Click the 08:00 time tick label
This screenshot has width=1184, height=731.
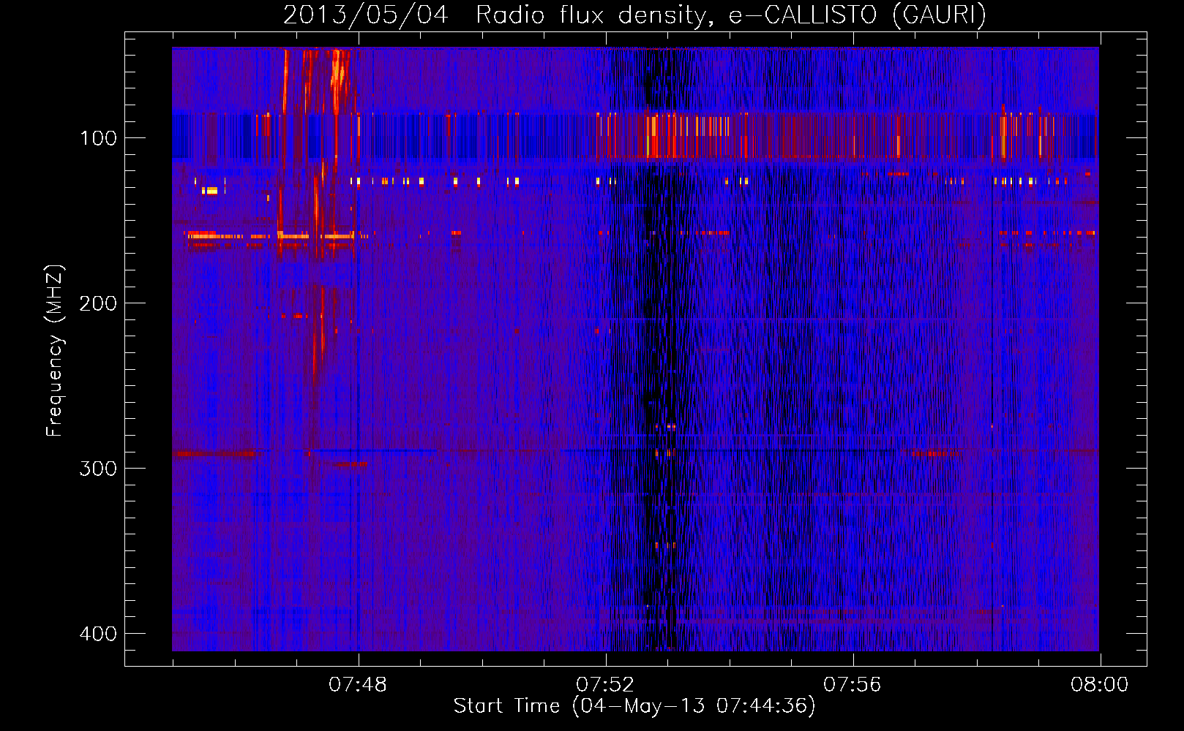point(1100,685)
